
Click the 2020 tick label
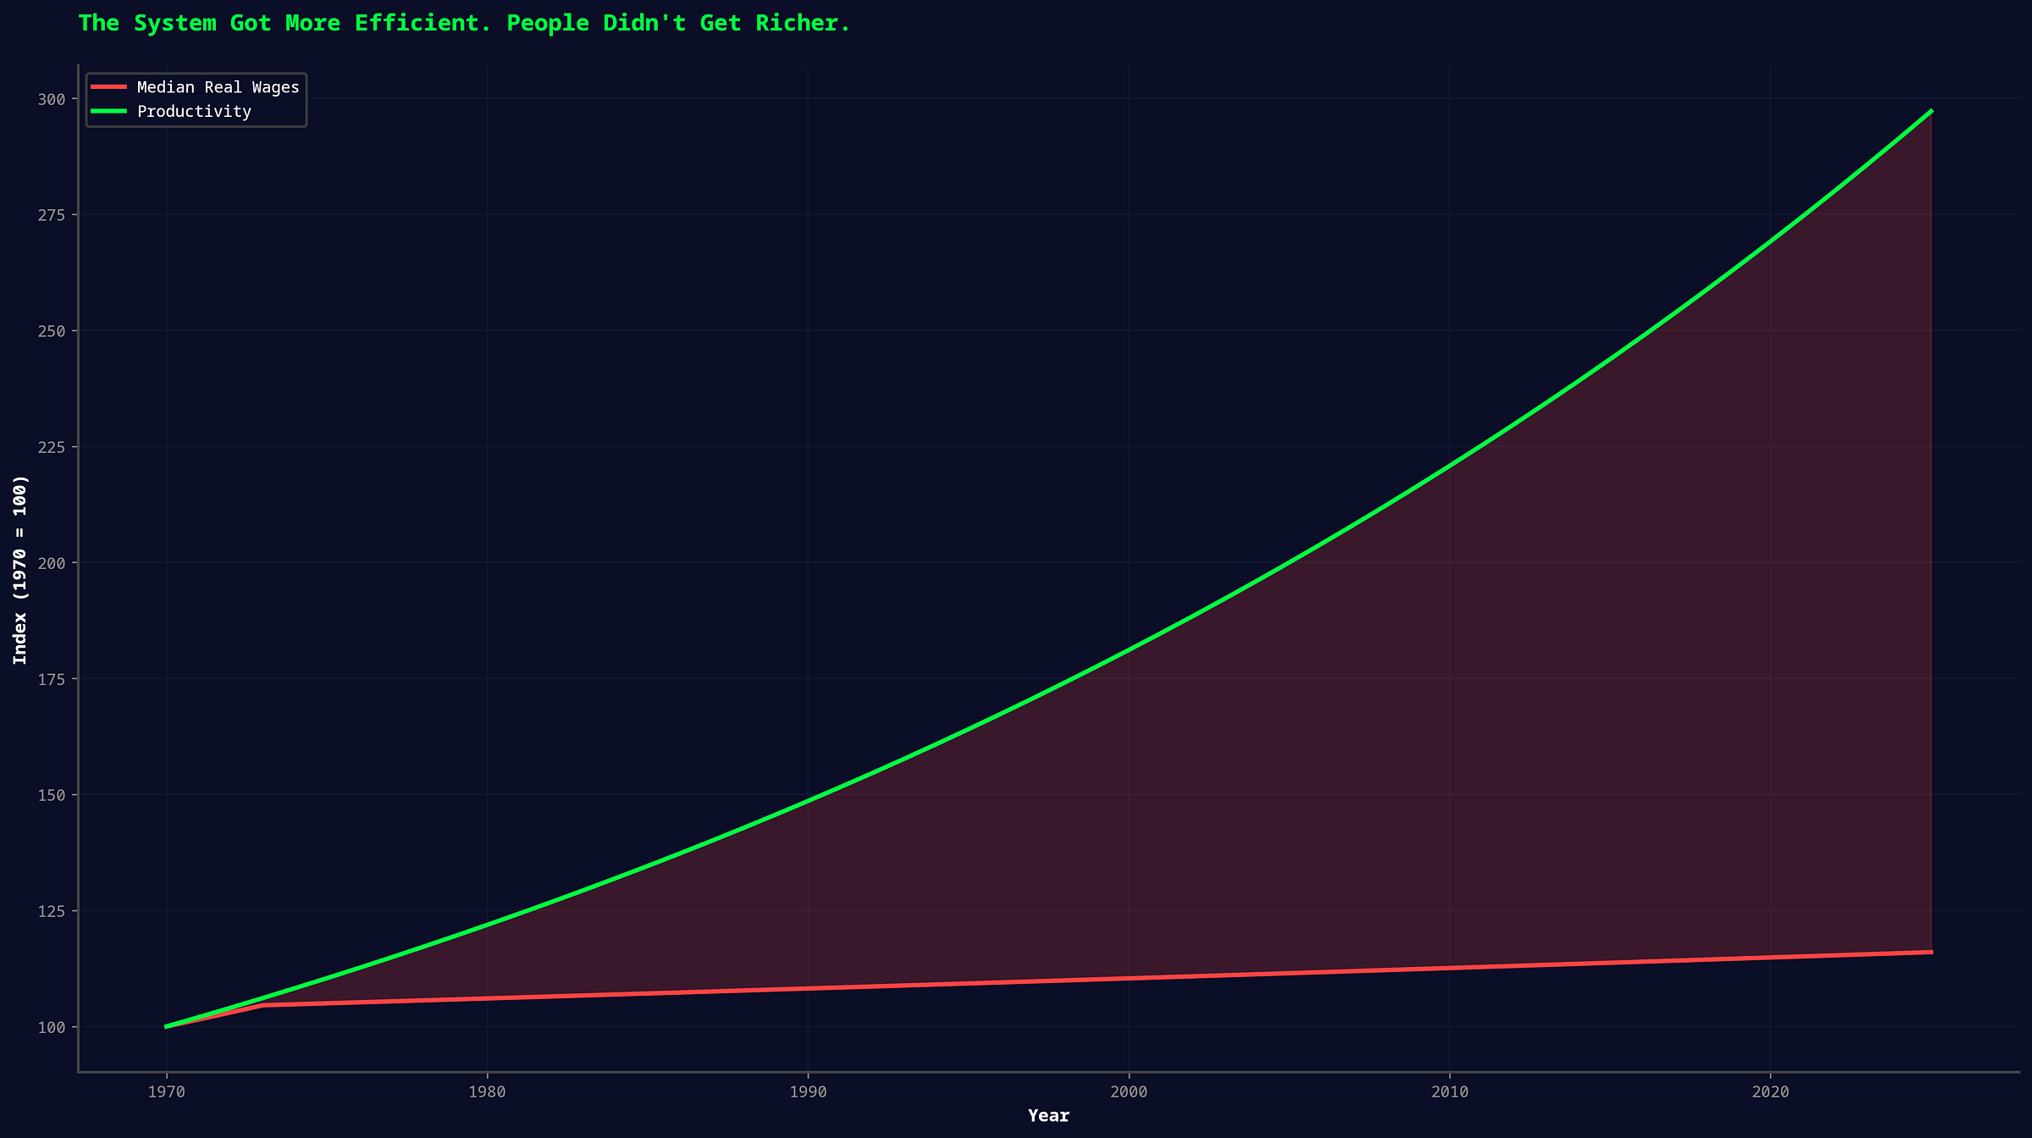point(1770,1092)
